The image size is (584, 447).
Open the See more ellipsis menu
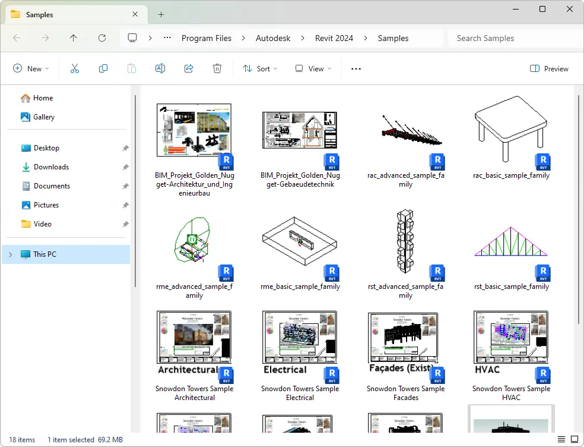click(356, 68)
